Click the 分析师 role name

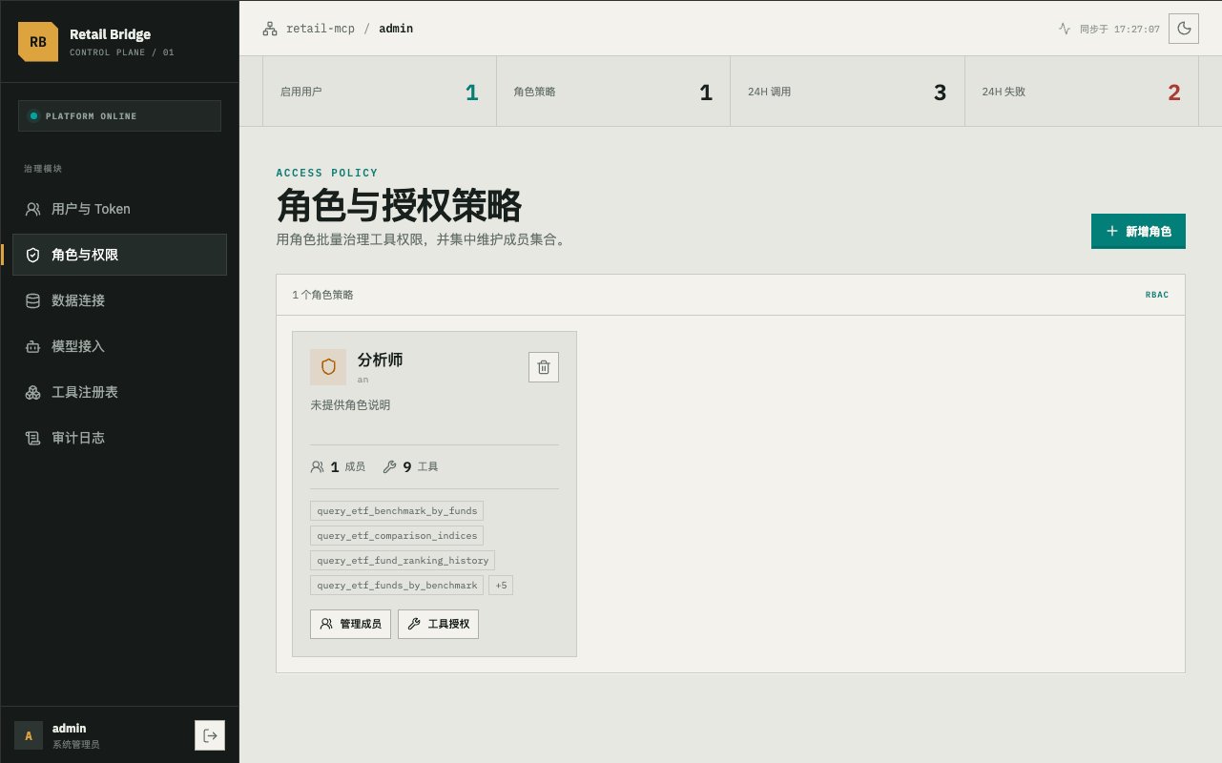click(x=380, y=360)
